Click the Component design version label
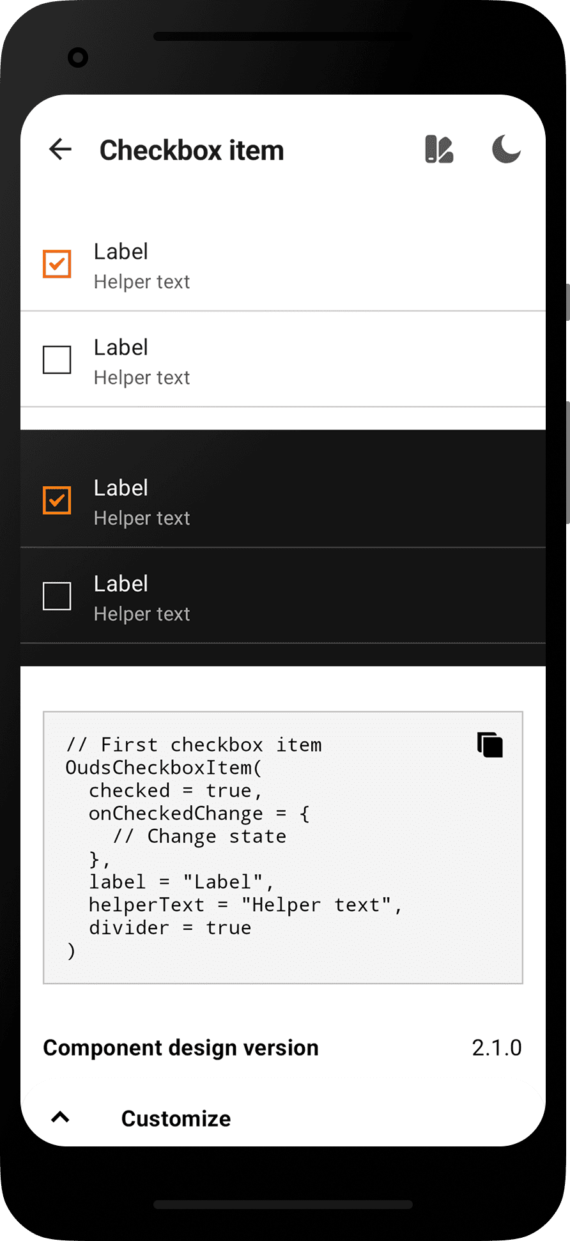This screenshot has height=1241, width=570. coord(180,1047)
